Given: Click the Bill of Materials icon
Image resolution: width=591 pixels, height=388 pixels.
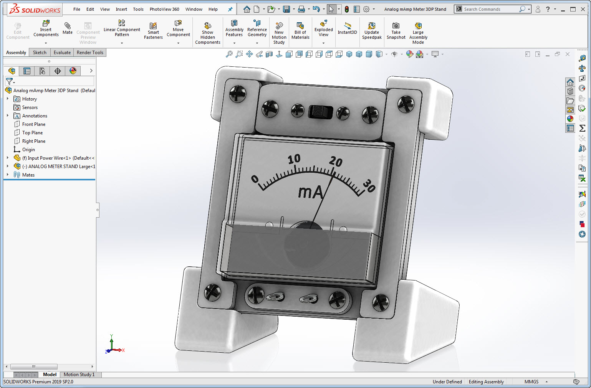Looking at the screenshot, I should [300, 26].
